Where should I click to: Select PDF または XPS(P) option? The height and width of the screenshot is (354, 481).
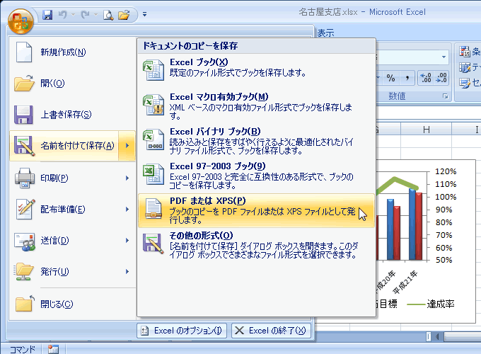point(256,210)
